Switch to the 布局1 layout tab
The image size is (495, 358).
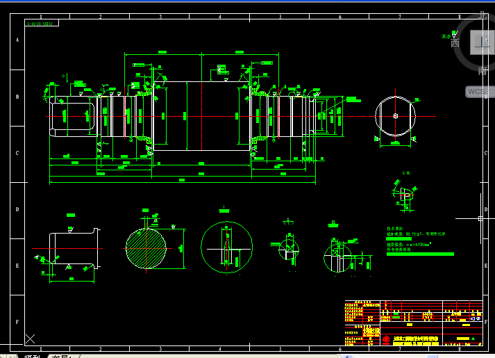[62, 356]
